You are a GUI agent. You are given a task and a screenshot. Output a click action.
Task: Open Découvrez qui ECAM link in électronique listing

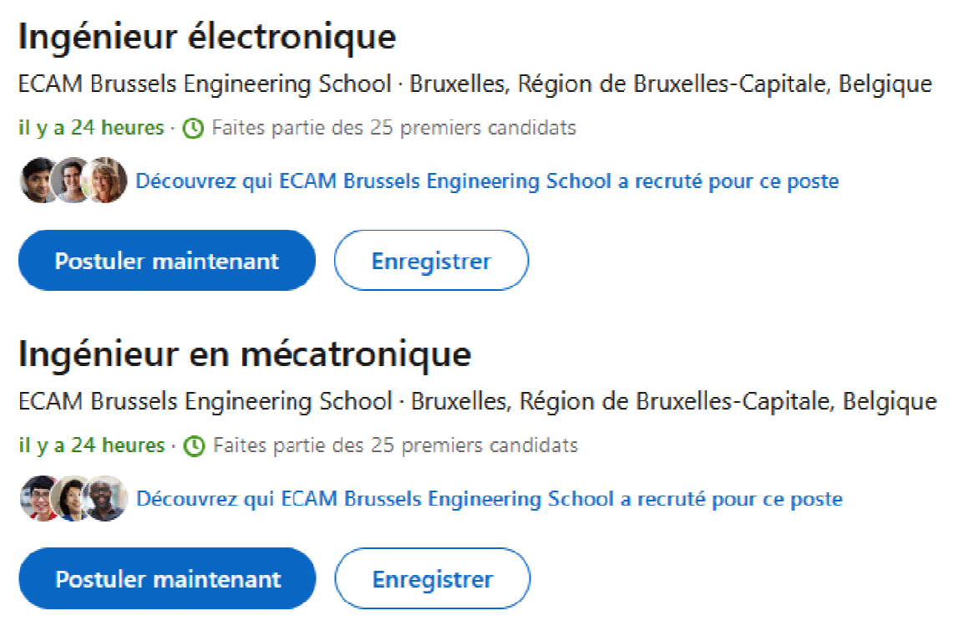[487, 181]
